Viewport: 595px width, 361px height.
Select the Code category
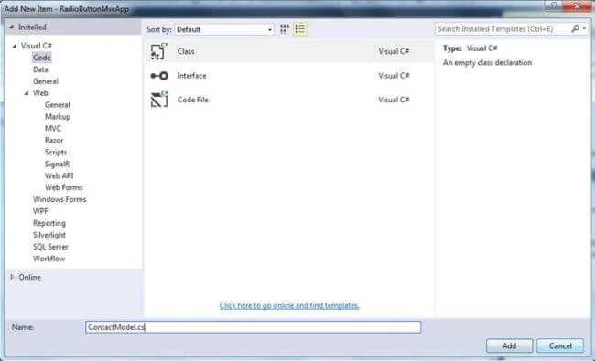[42, 58]
